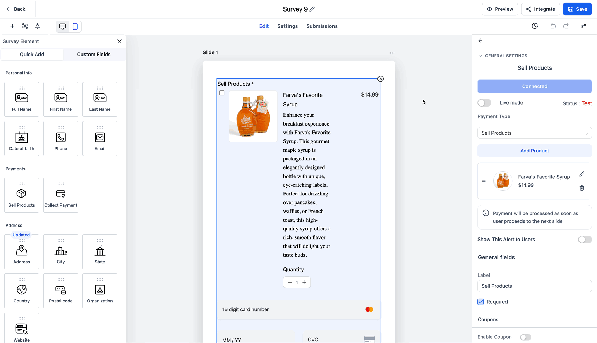
Task: Click the notification bell icon
Action: [37, 26]
